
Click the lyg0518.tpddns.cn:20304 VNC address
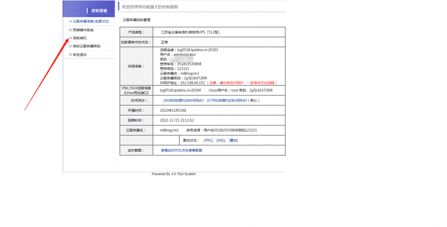pos(181,90)
